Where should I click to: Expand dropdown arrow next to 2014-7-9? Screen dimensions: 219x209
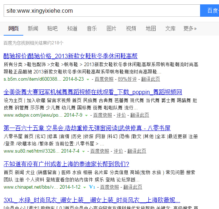(x=86, y=116)
